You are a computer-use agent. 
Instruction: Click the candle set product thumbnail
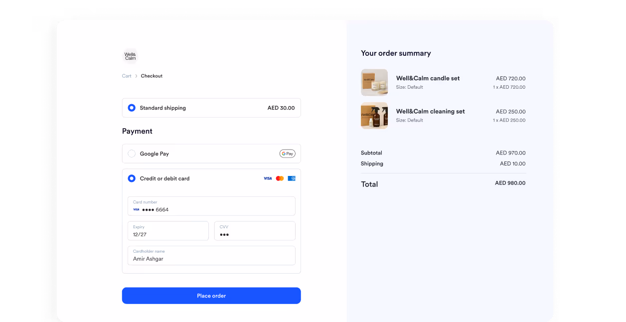coord(374,82)
